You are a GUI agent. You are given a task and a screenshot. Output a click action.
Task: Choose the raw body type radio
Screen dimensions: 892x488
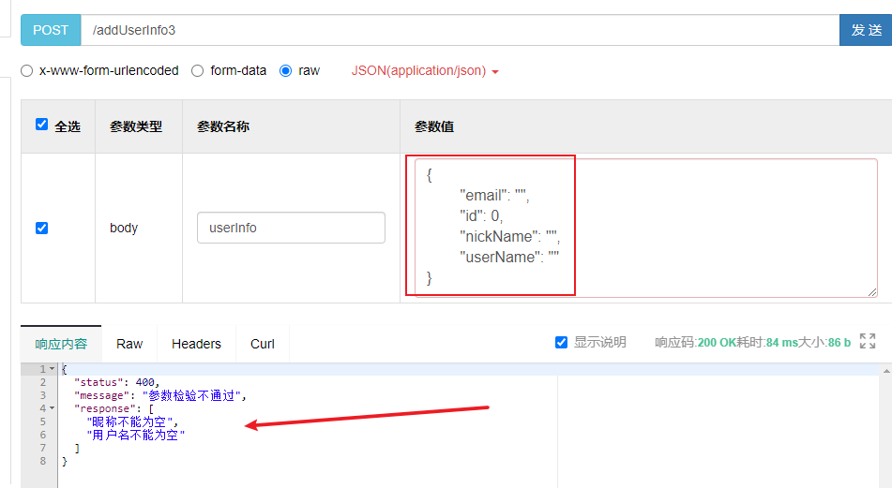(286, 70)
